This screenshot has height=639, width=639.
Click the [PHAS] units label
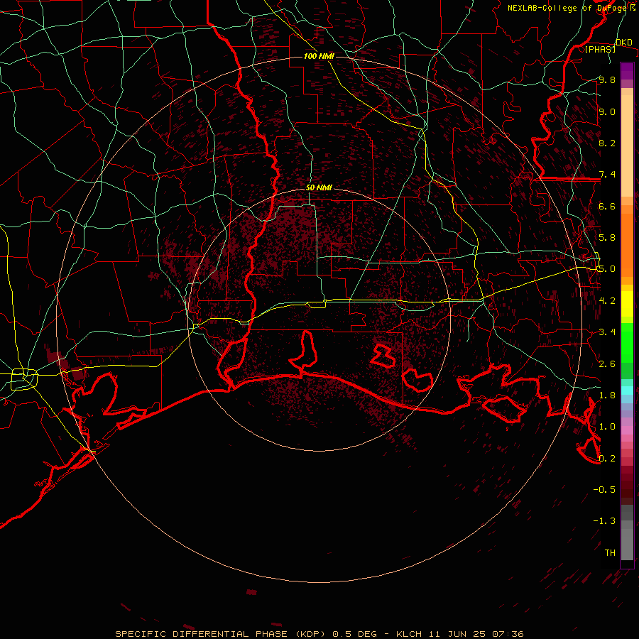[x=600, y=49]
